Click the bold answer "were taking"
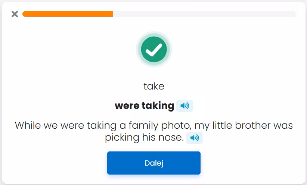This screenshot has height=185, width=307. pos(144,106)
